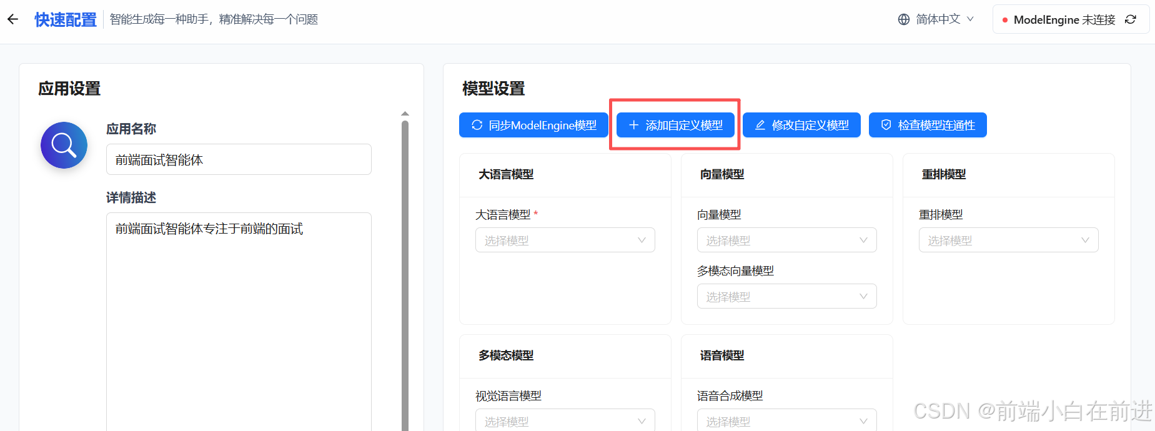Click the 多模态模型 card header

click(565, 356)
